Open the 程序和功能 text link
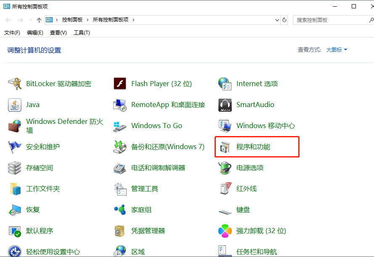The image size is (374, 257). (x=253, y=147)
